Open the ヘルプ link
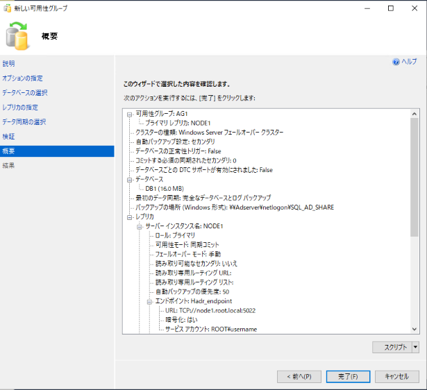The image size is (427, 390). pos(409,62)
